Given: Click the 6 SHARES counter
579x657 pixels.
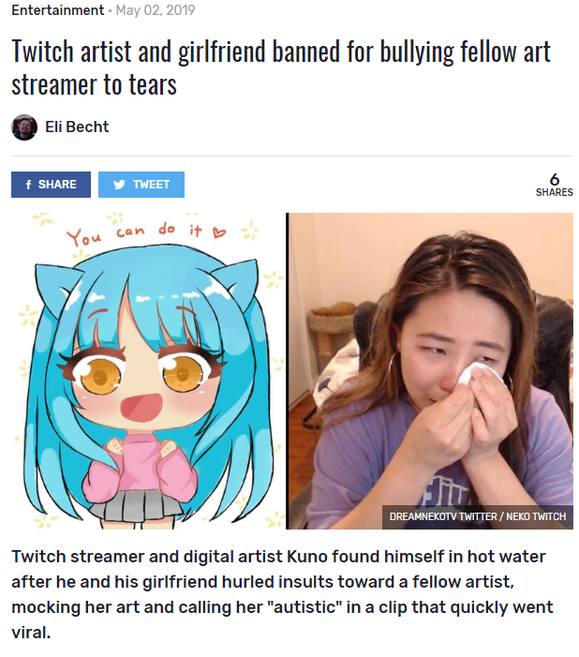Looking at the screenshot, I should [x=555, y=185].
